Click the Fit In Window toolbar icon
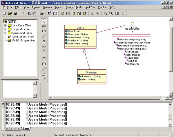The height and width of the screenshot is (137, 174). coord(117,13)
